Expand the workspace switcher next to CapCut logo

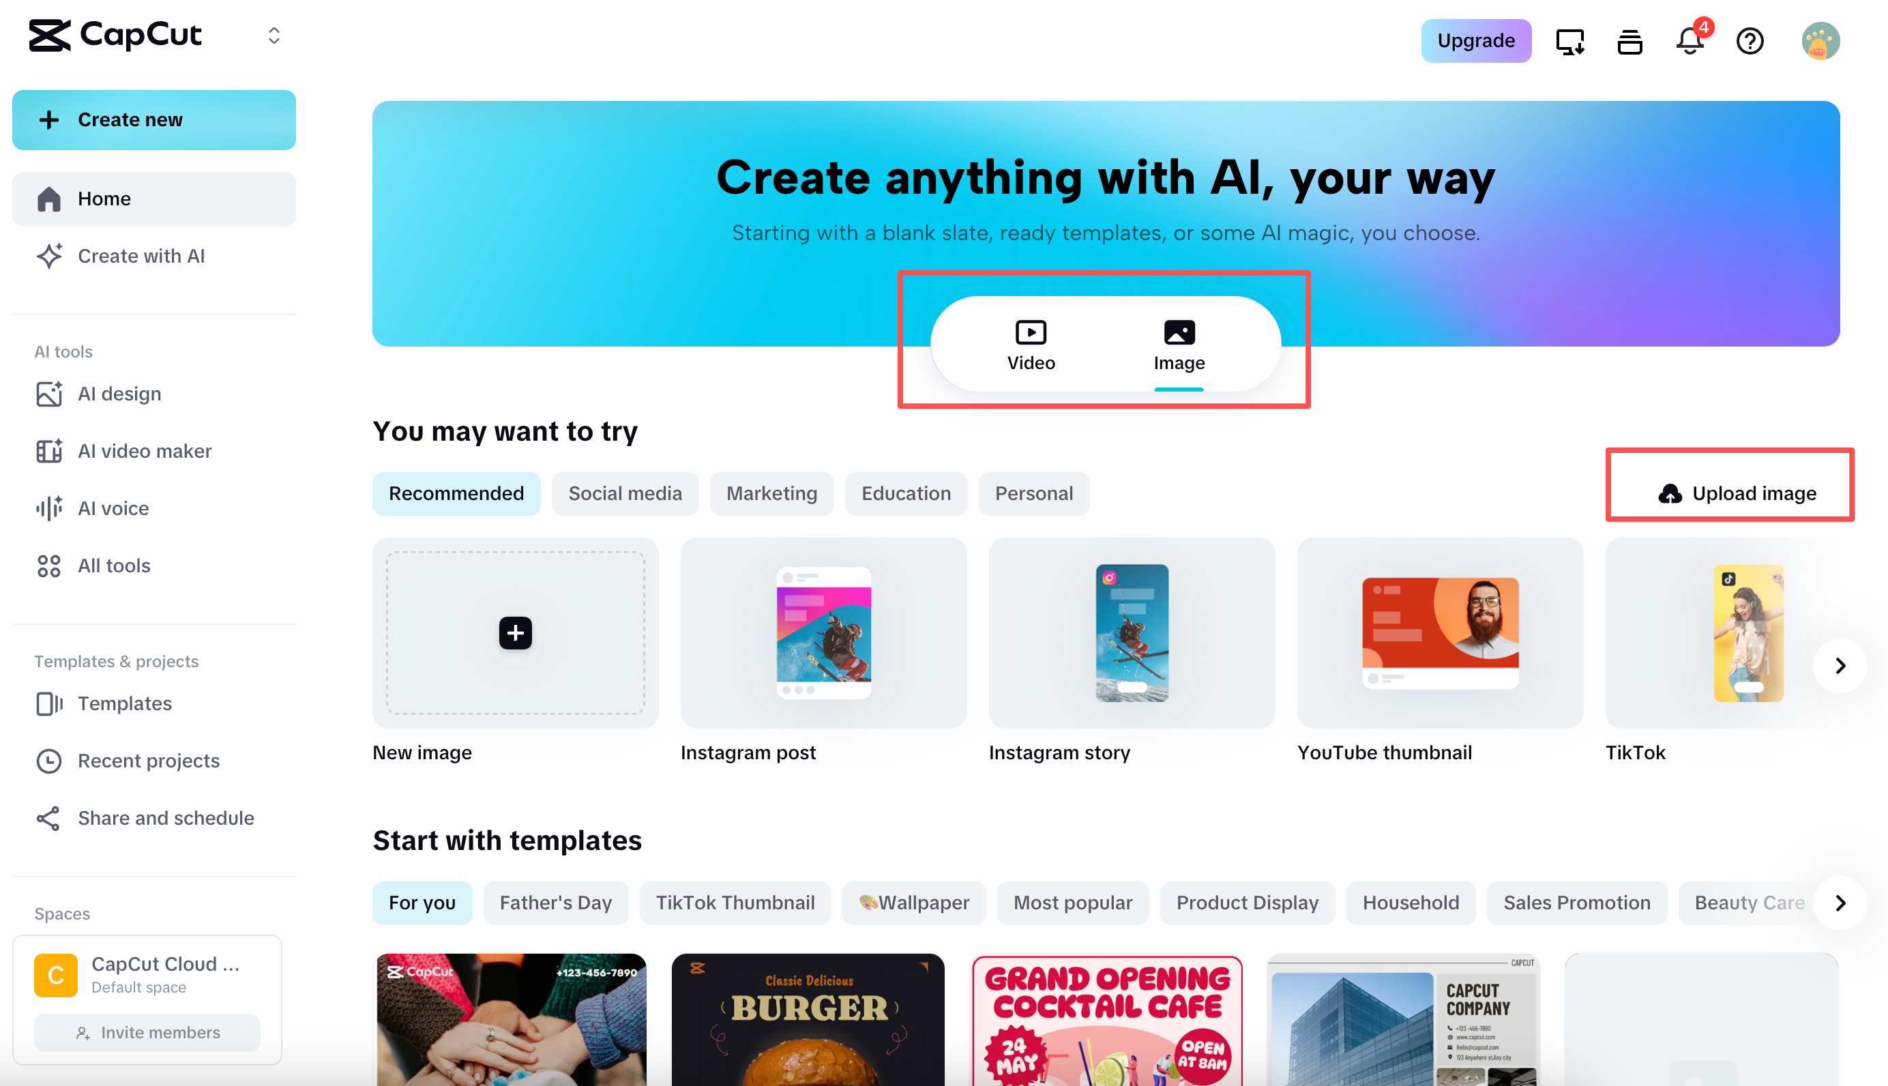pyautogui.click(x=274, y=35)
